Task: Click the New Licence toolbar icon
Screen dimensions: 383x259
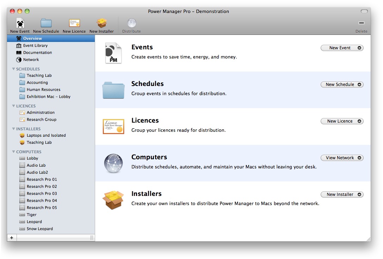Action: coord(74,23)
